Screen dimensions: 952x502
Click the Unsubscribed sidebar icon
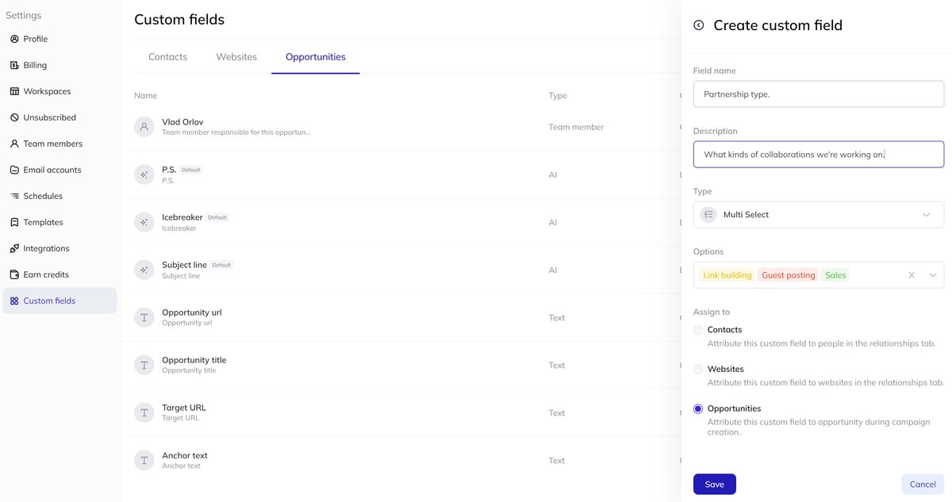tap(14, 117)
